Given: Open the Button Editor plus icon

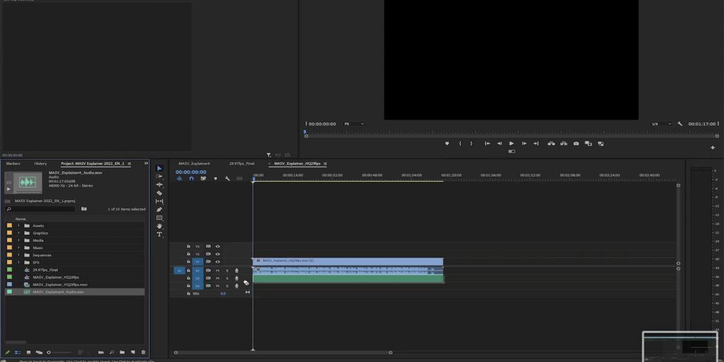Looking at the screenshot, I should click(713, 148).
